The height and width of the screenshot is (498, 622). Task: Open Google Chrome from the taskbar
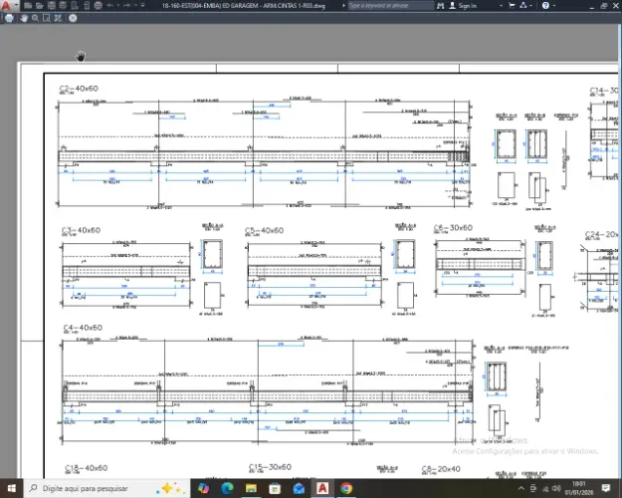click(x=346, y=488)
